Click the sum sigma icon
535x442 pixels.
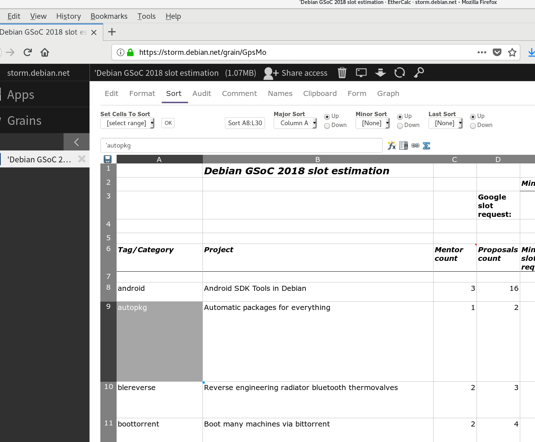pyautogui.click(x=426, y=145)
